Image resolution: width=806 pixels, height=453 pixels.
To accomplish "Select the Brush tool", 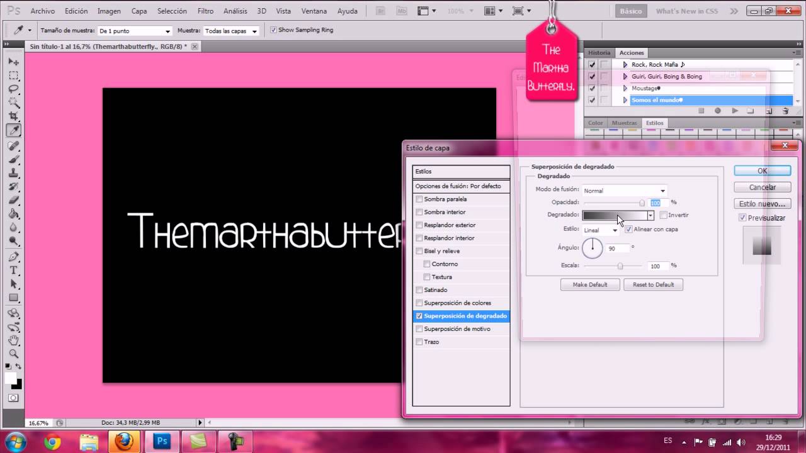I will point(13,160).
